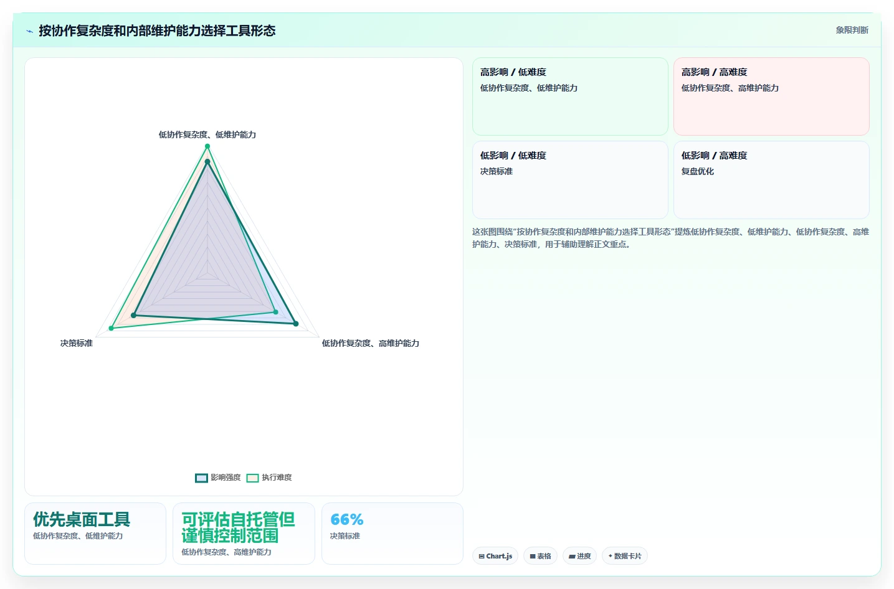
Task: Click the header lightning icon beside the title
Action: pyautogui.click(x=29, y=31)
